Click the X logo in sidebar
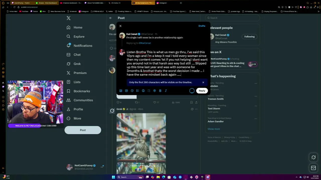The image size is (321, 180). point(68,18)
